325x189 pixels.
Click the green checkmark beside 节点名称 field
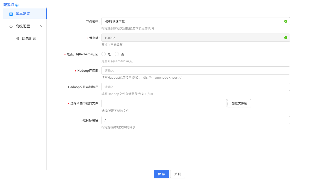[286, 21]
